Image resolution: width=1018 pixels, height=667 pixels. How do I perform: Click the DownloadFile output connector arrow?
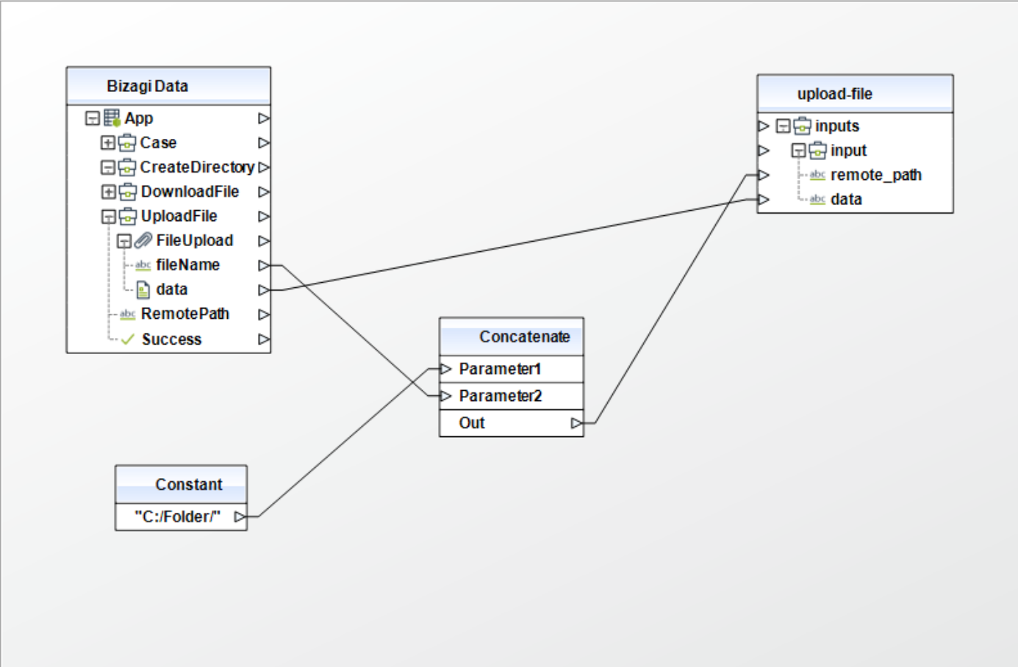264,192
